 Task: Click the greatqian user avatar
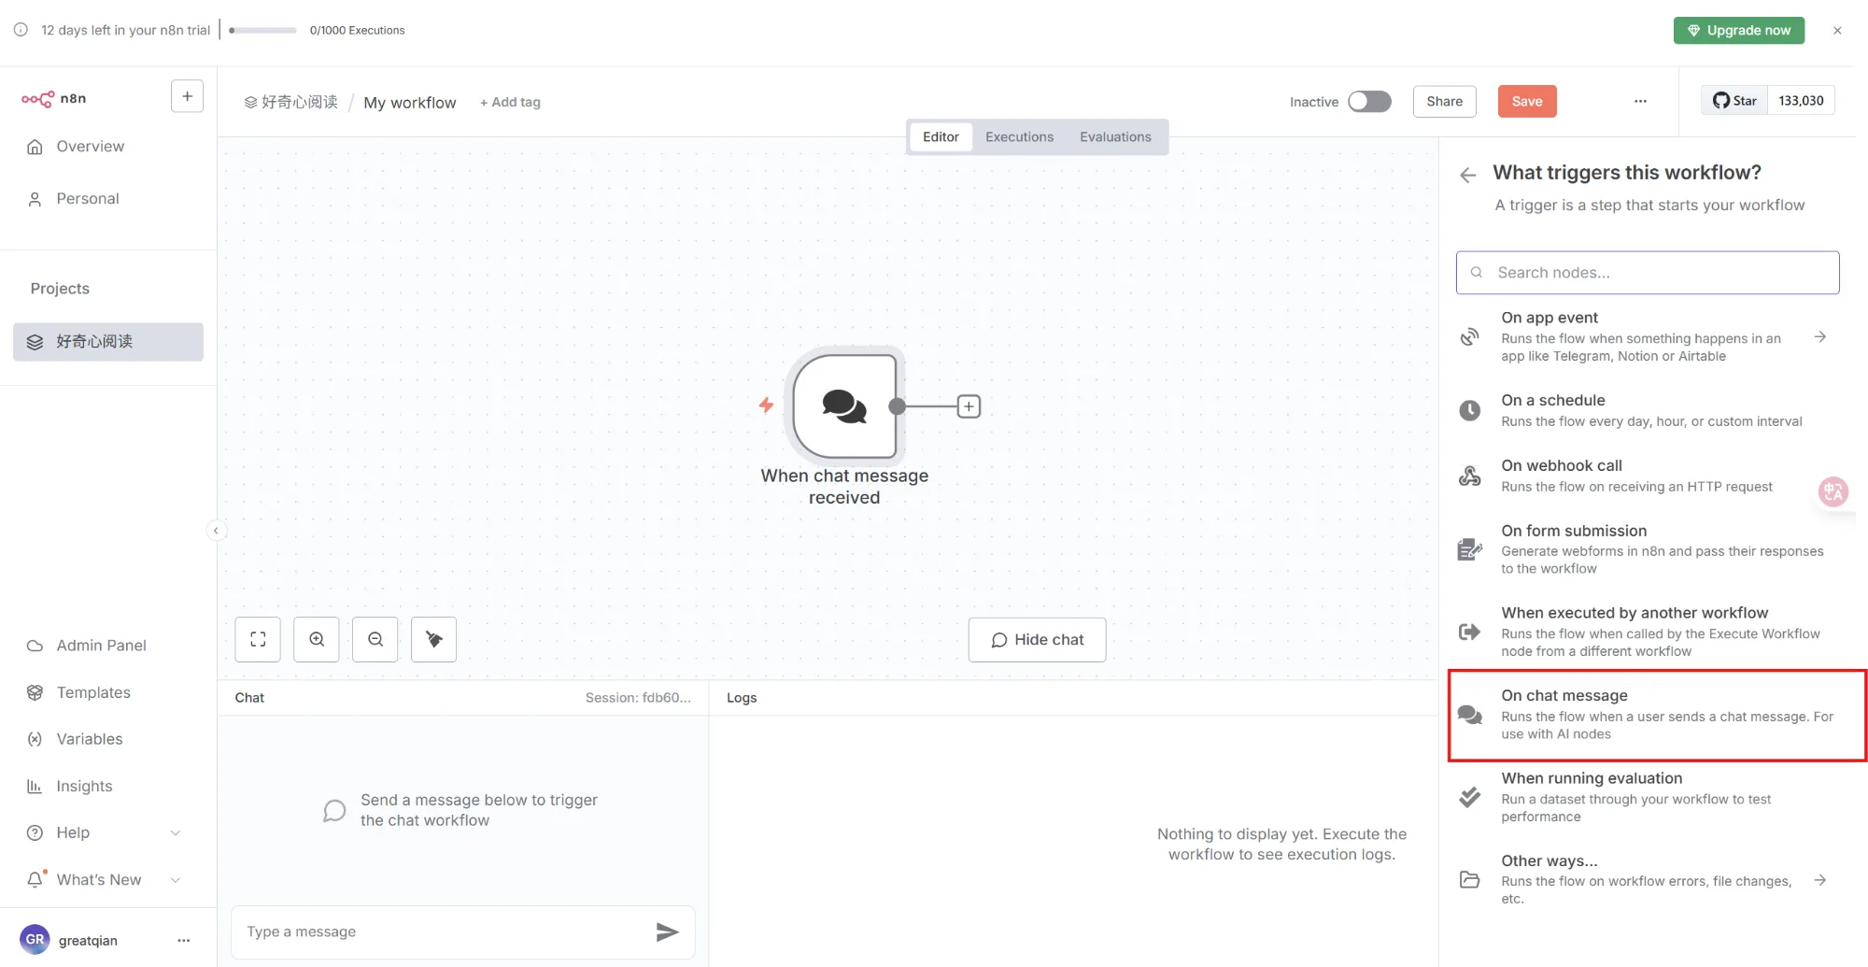(x=35, y=940)
